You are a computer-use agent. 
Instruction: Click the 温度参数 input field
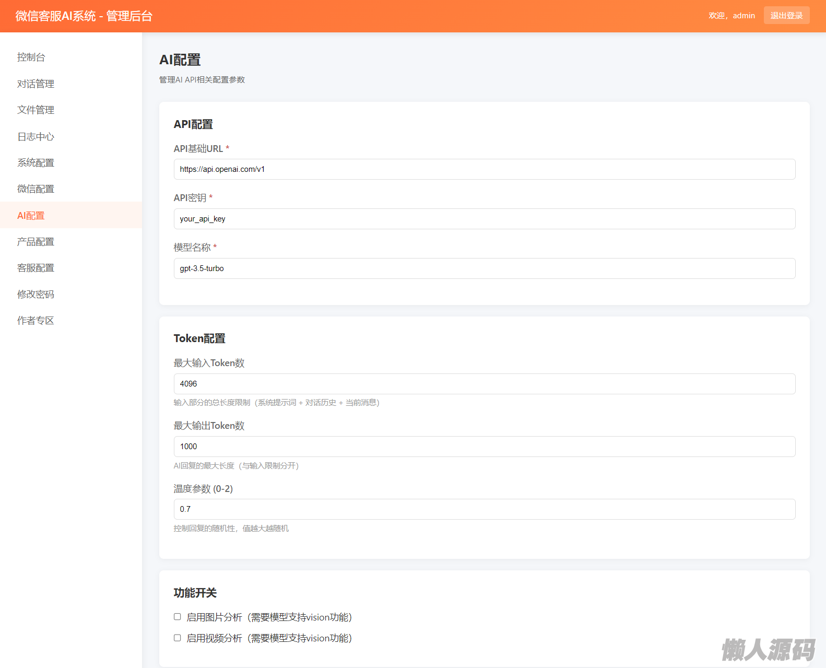(x=484, y=509)
